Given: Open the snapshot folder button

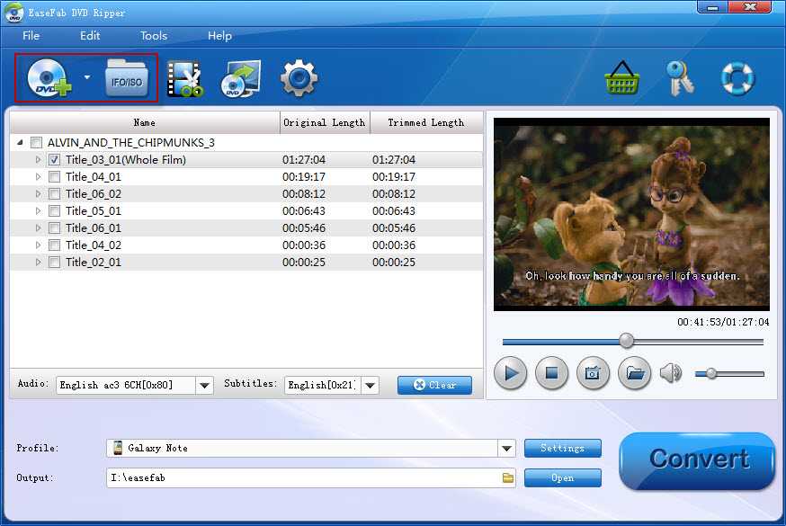Looking at the screenshot, I should click(635, 373).
